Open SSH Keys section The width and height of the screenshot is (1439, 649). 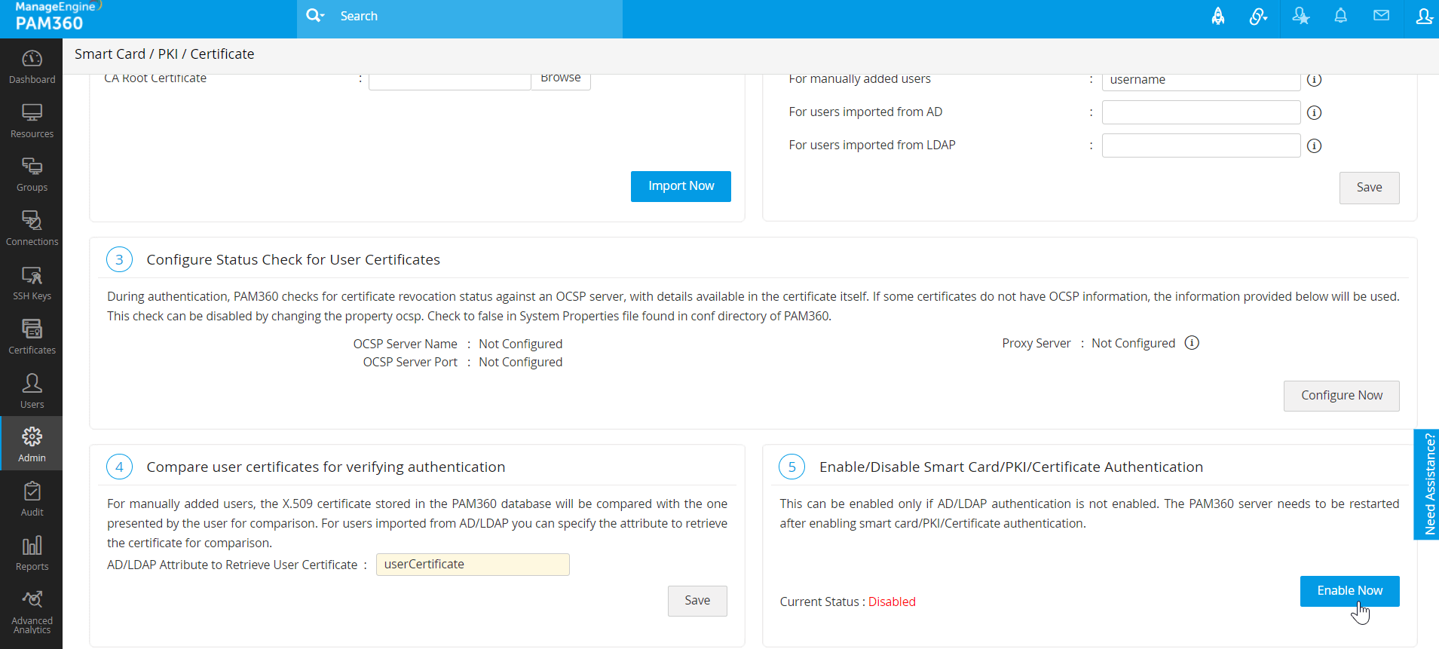tap(32, 283)
